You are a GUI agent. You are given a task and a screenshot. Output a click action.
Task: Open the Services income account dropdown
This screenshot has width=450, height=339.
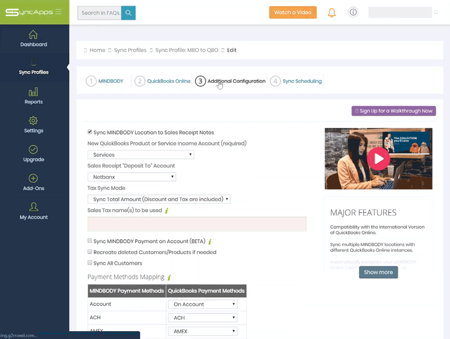(x=141, y=154)
